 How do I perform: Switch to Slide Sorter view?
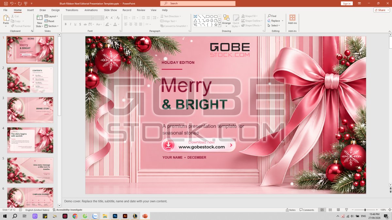(x=330, y=210)
